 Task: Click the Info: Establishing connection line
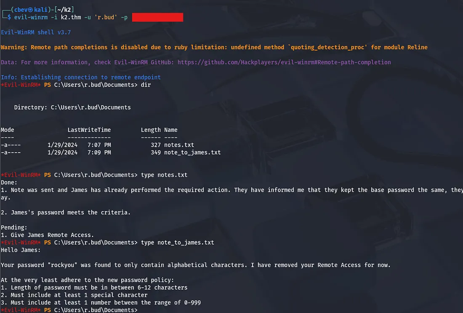pyautogui.click(x=81, y=78)
